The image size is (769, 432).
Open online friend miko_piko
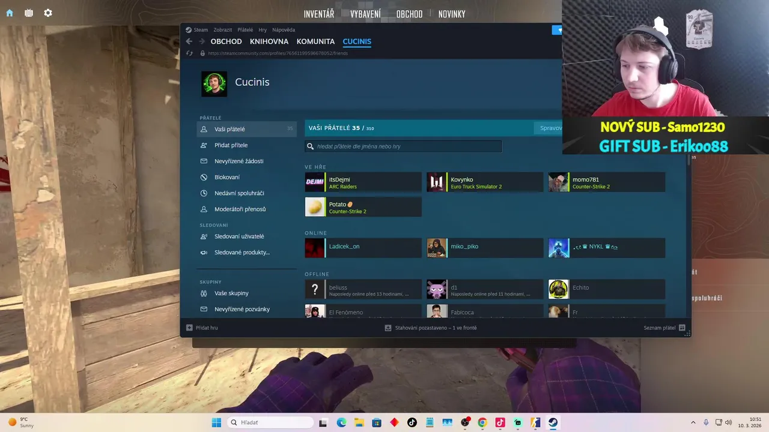click(485, 248)
